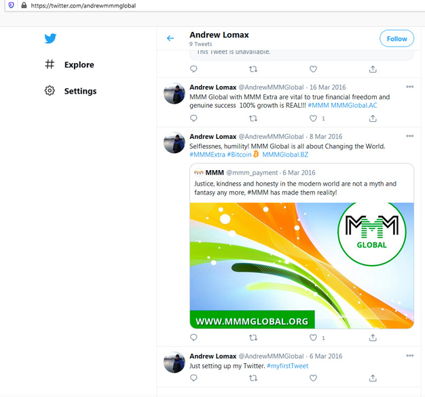Share the 8 Mar 2016 tweet
Image resolution: width=425 pixels, height=397 pixels.
point(373,337)
